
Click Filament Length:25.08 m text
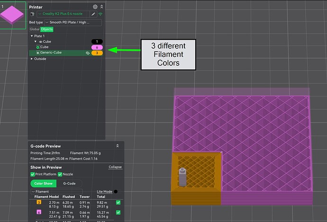[49, 159]
